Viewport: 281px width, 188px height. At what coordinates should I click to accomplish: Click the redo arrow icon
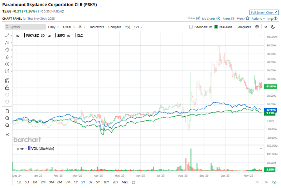click(7, 102)
